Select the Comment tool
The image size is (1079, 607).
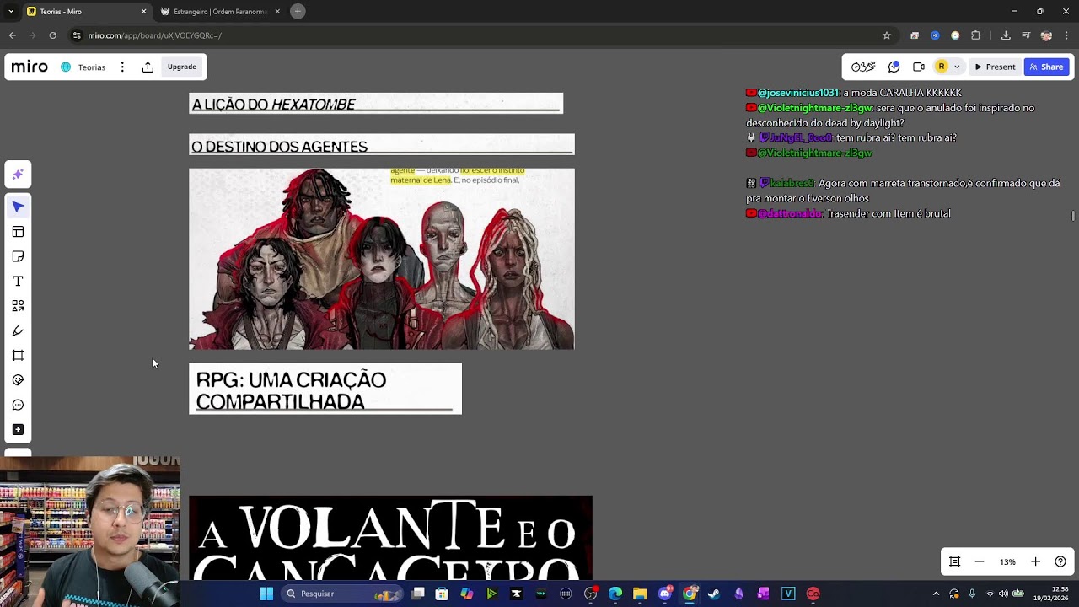(x=18, y=405)
